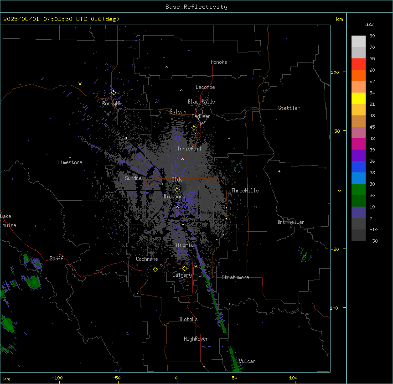Click the 100 tick label on right axis
This screenshot has width=393, height=384.
[x=335, y=72]
